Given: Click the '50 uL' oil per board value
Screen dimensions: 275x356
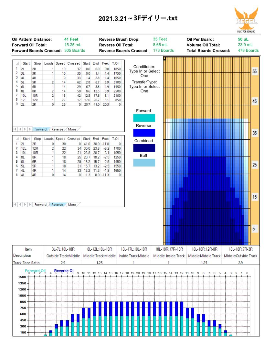Looking at the screenshot, I should pyautogui.click(x=243, y=39).
